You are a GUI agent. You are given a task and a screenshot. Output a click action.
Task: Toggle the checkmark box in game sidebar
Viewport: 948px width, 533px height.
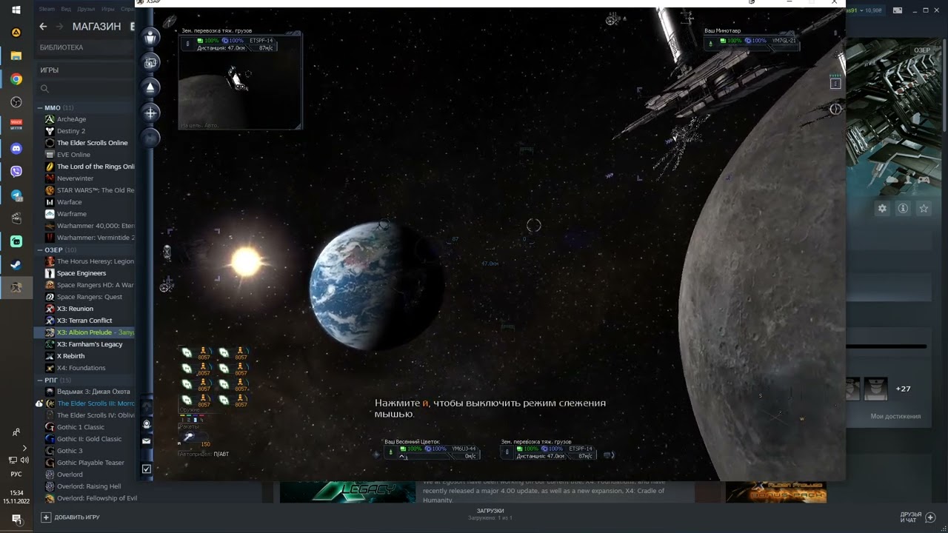147,469
